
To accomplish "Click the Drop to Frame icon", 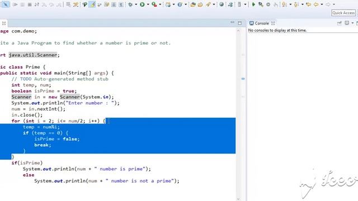I will [68, 4].
